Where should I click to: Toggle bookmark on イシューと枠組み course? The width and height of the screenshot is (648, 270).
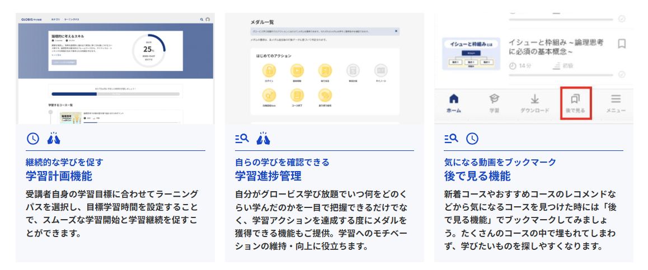pyautogui.click(x=621, y=44)
